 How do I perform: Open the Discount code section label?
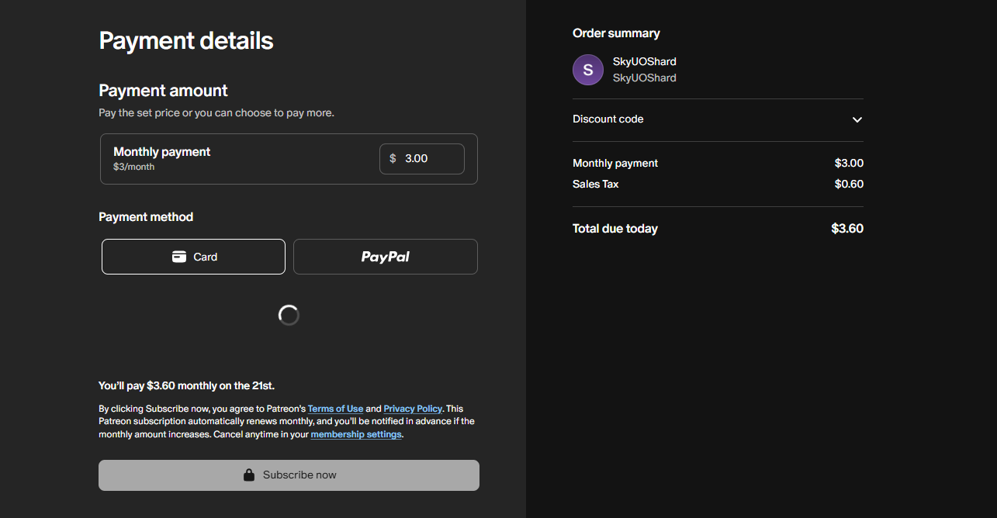pyautogui.click(x=608, y=119)
